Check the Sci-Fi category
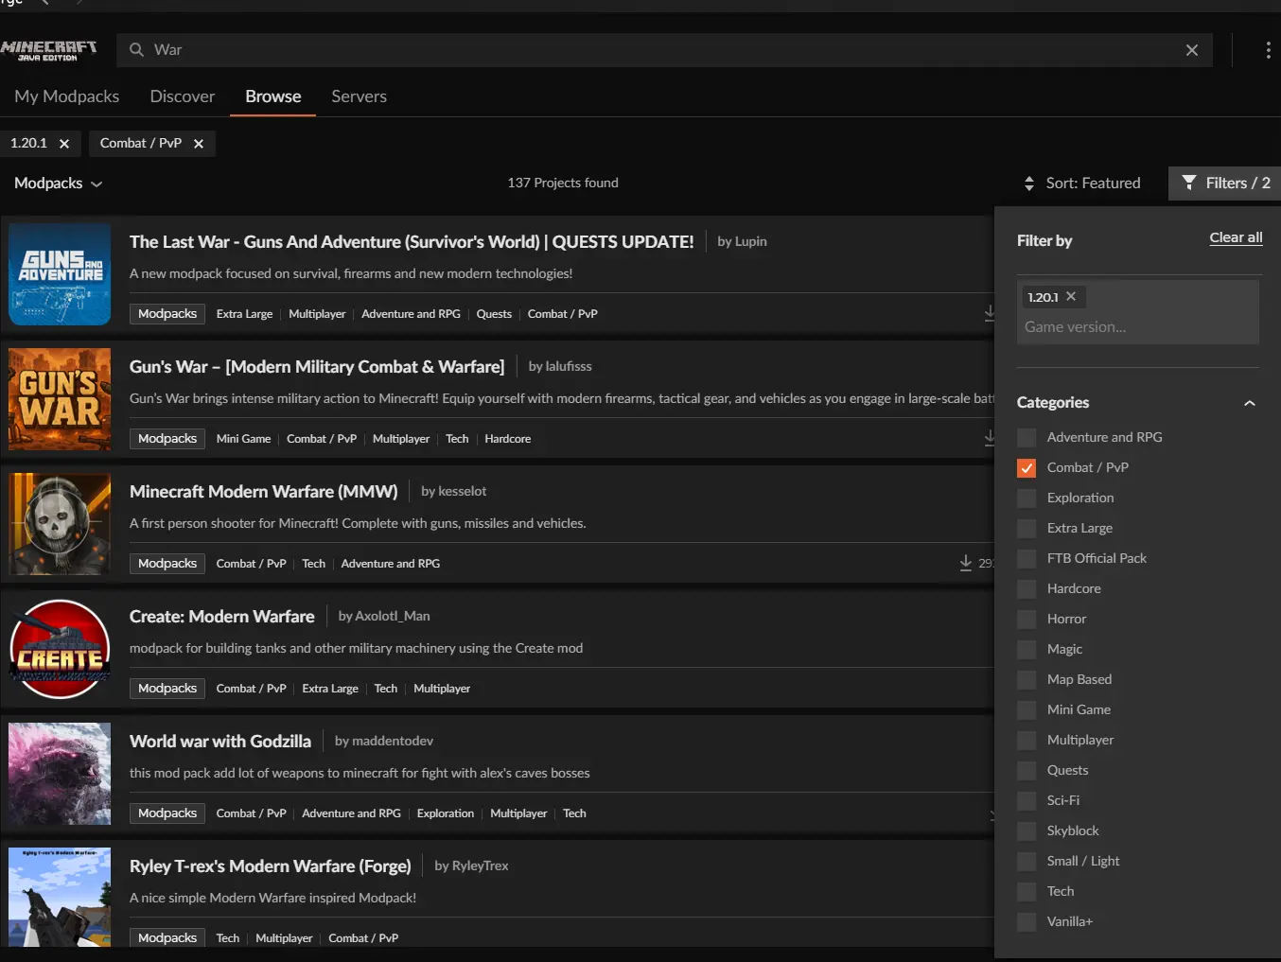 [1027, 800]
